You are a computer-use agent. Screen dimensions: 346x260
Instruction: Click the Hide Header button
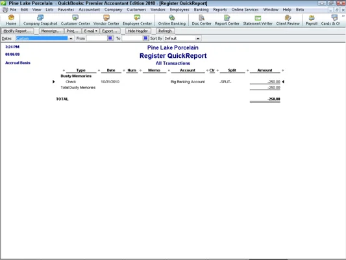pyautogui.click(x=138, y=31)
